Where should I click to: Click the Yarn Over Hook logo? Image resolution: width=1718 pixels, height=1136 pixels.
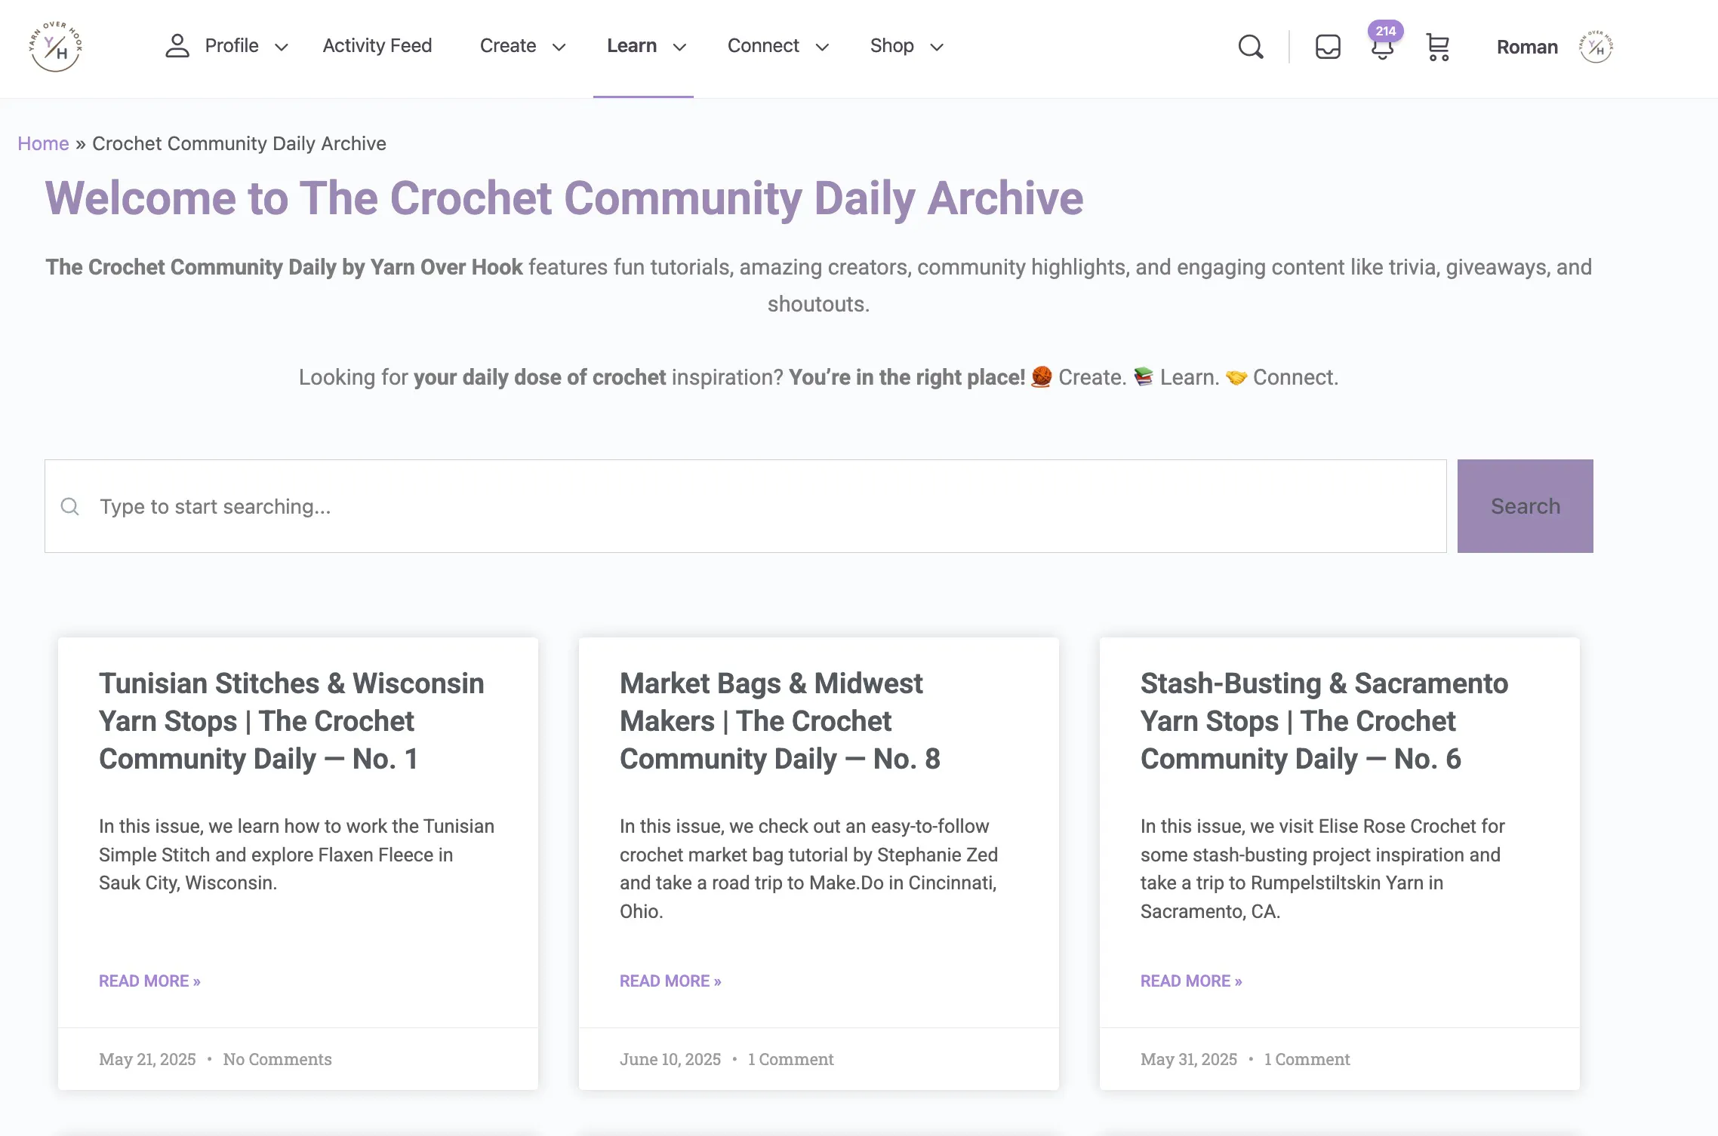pos(55,47)
